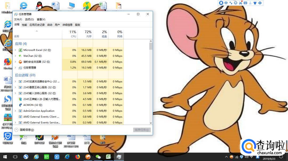Click the scrollbar down arrow

151,123
